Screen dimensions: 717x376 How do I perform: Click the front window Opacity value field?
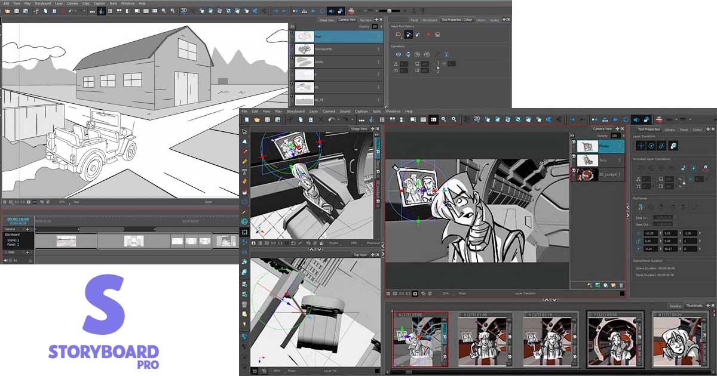(615, 135)
